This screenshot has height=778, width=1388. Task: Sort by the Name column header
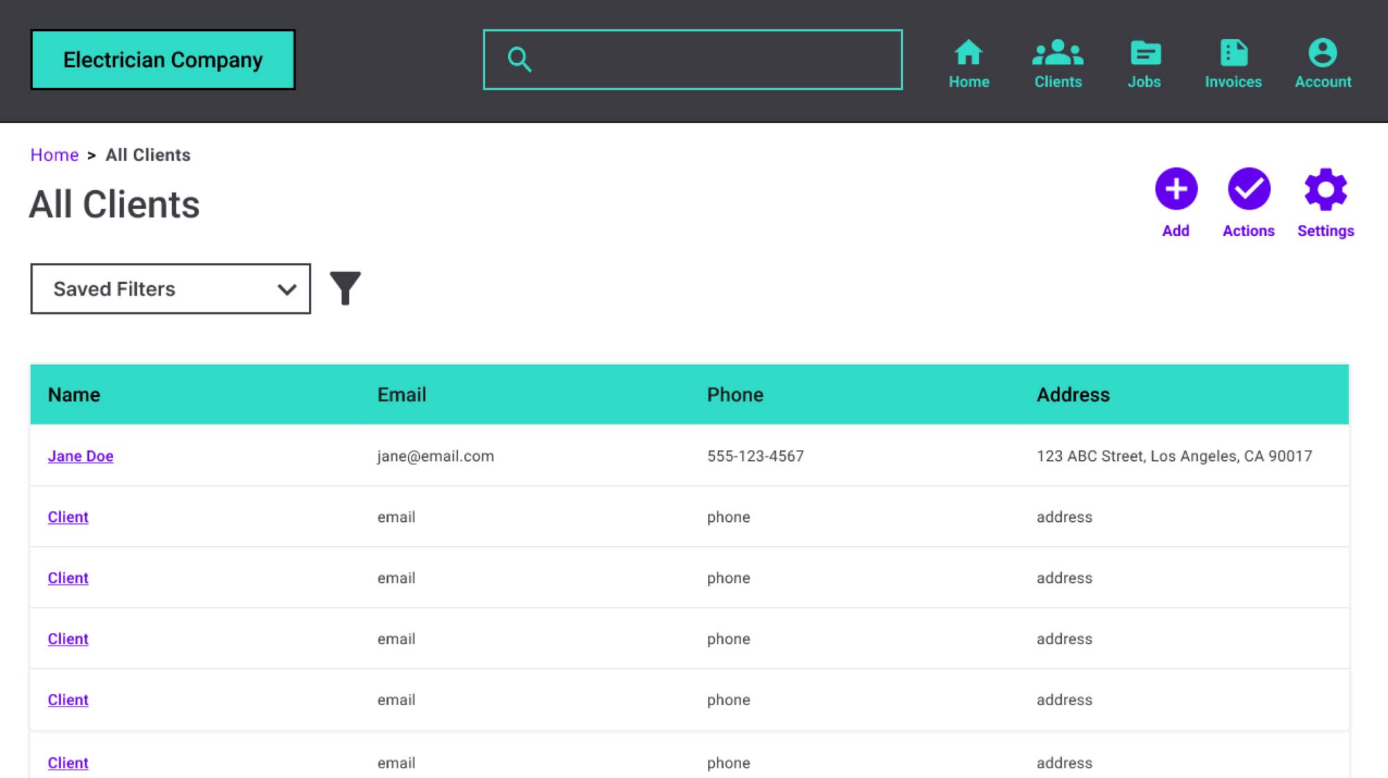74,395
